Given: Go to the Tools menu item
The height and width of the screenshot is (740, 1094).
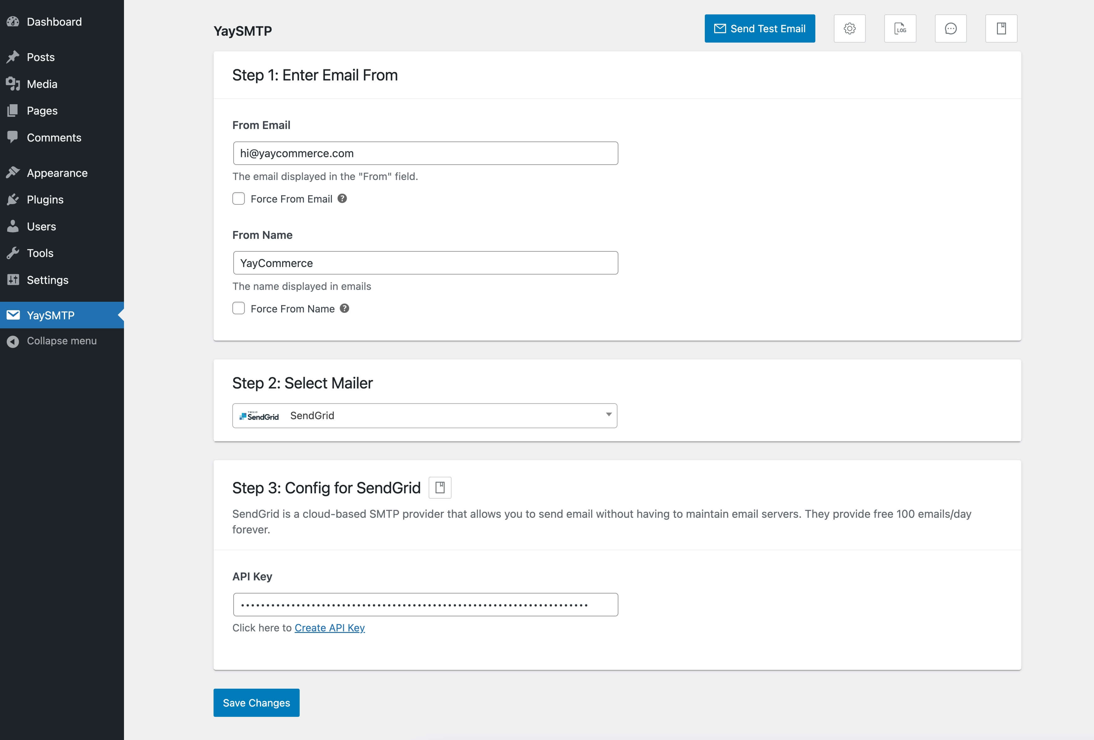Looking at the screenshot, I should point(62,253).
